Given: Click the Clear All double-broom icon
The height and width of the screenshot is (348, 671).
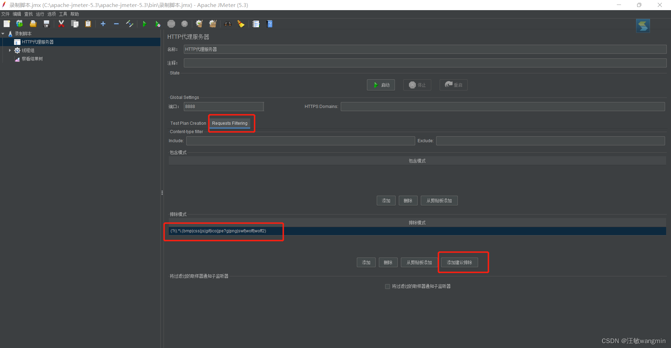Looking at the screenshot, I should click(213, 24).
